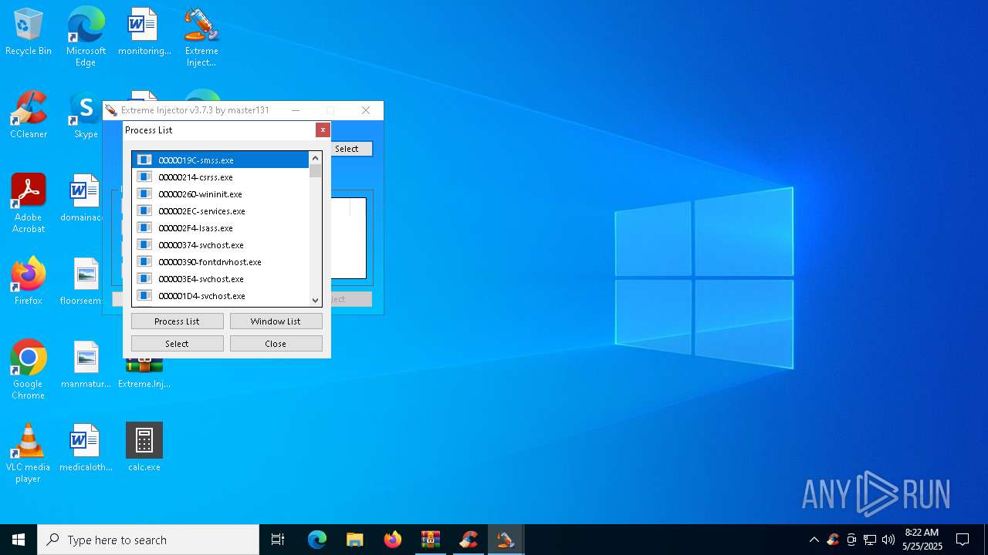Show hidden system tray icons
Image resolution: width=988 pixels, height=555 pixels.
pyautogui.click(x=814, y=540)
